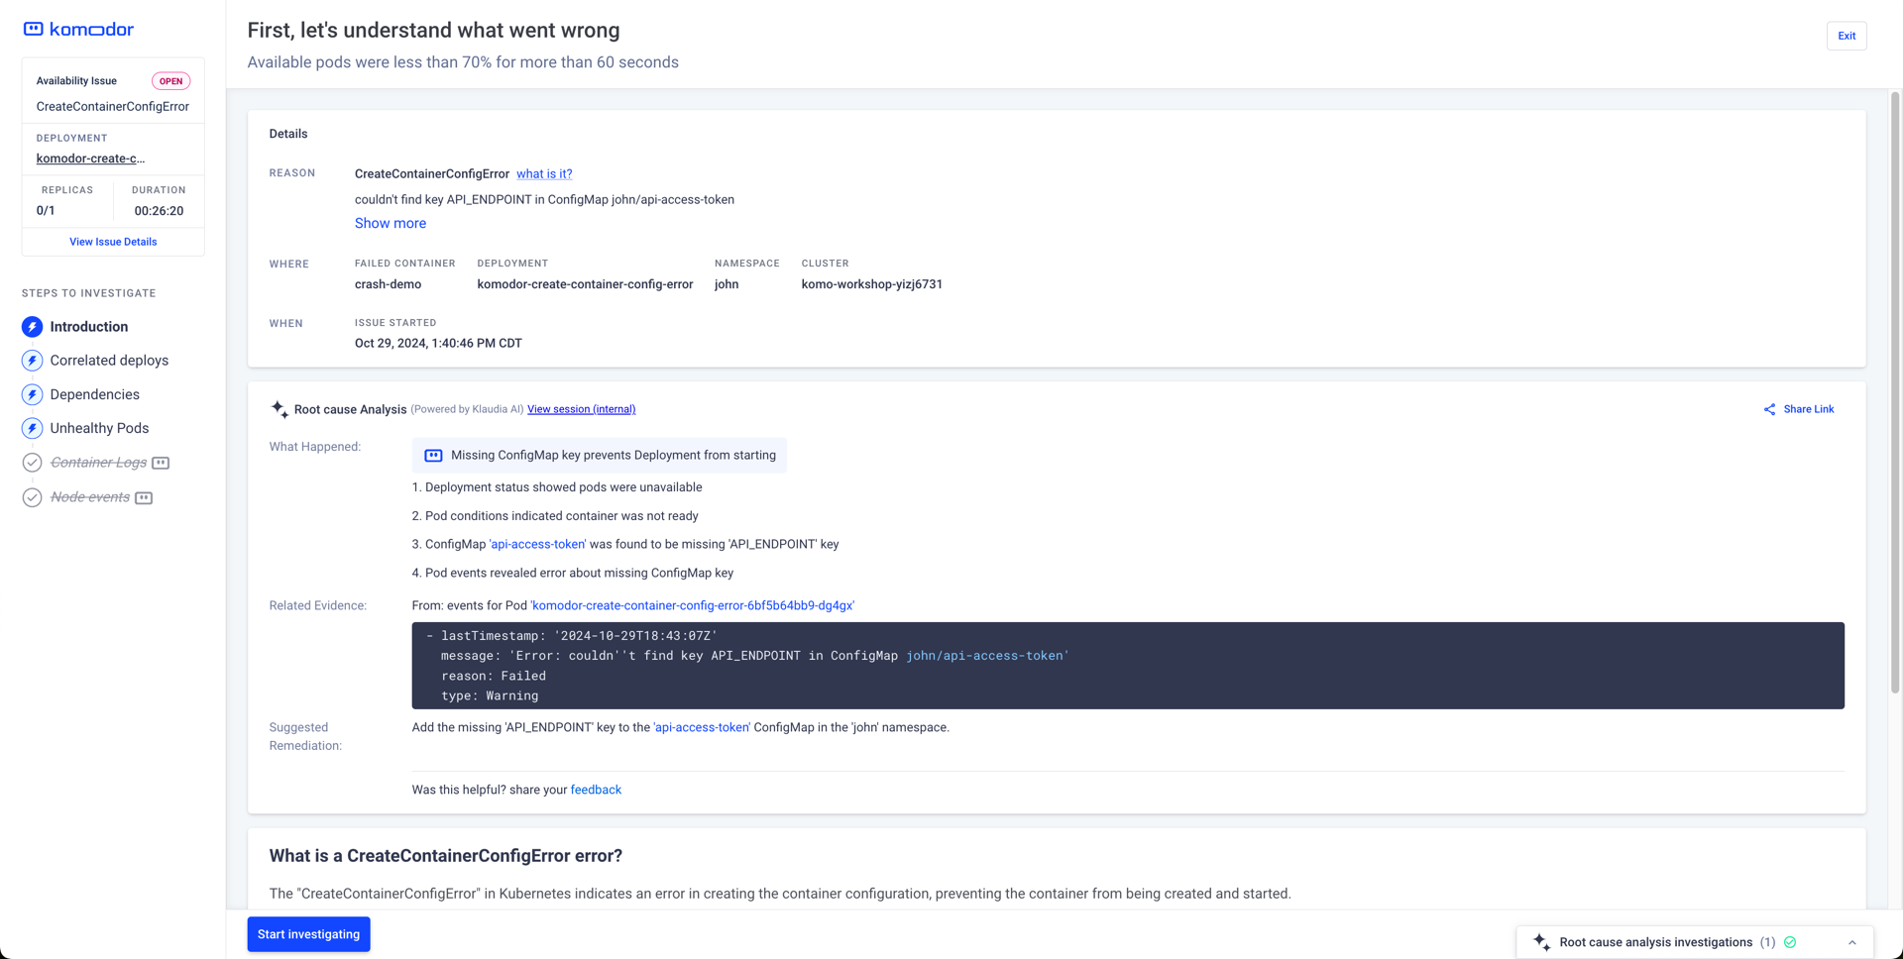Open View Issue Details link
The height and width of the screenshot is (959, 1903).
[x=113, y=242]
